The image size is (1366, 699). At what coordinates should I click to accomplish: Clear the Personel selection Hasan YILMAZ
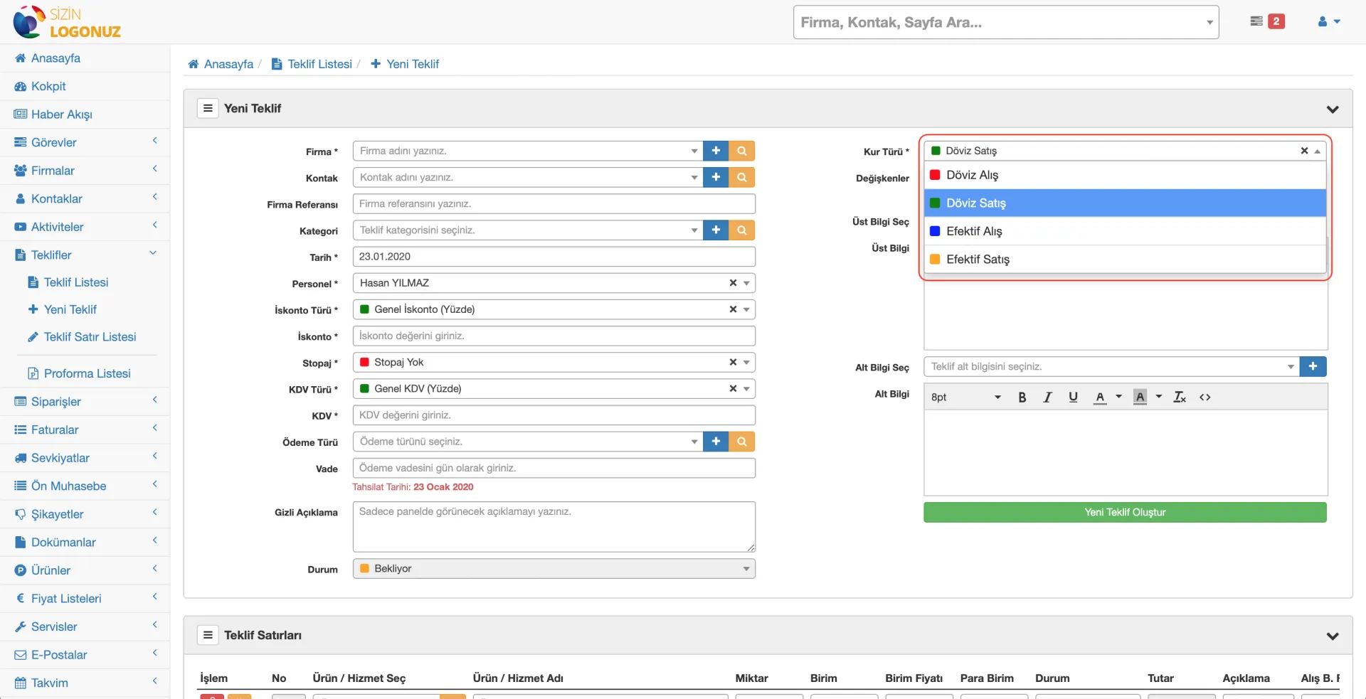(733, 283)
